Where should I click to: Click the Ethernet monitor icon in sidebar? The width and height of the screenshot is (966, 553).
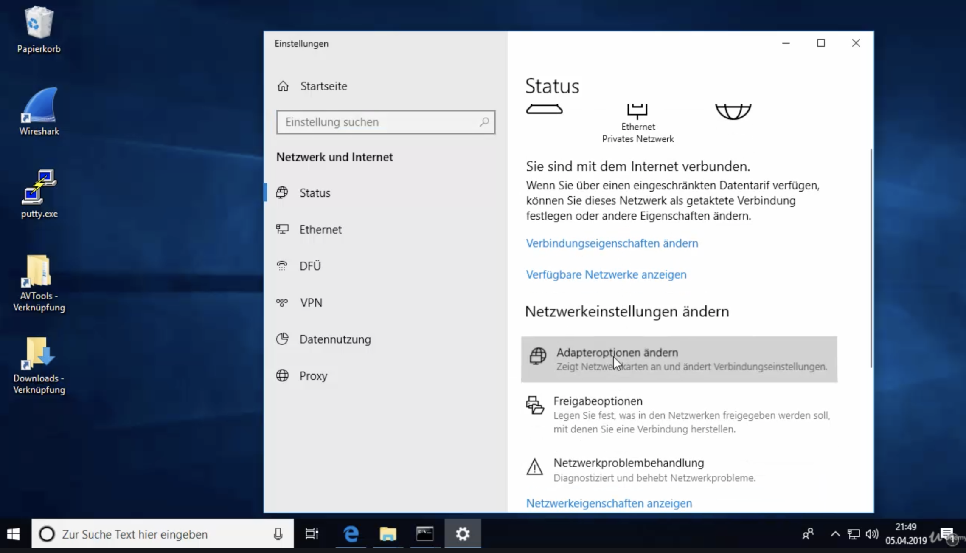click(282, 229)
